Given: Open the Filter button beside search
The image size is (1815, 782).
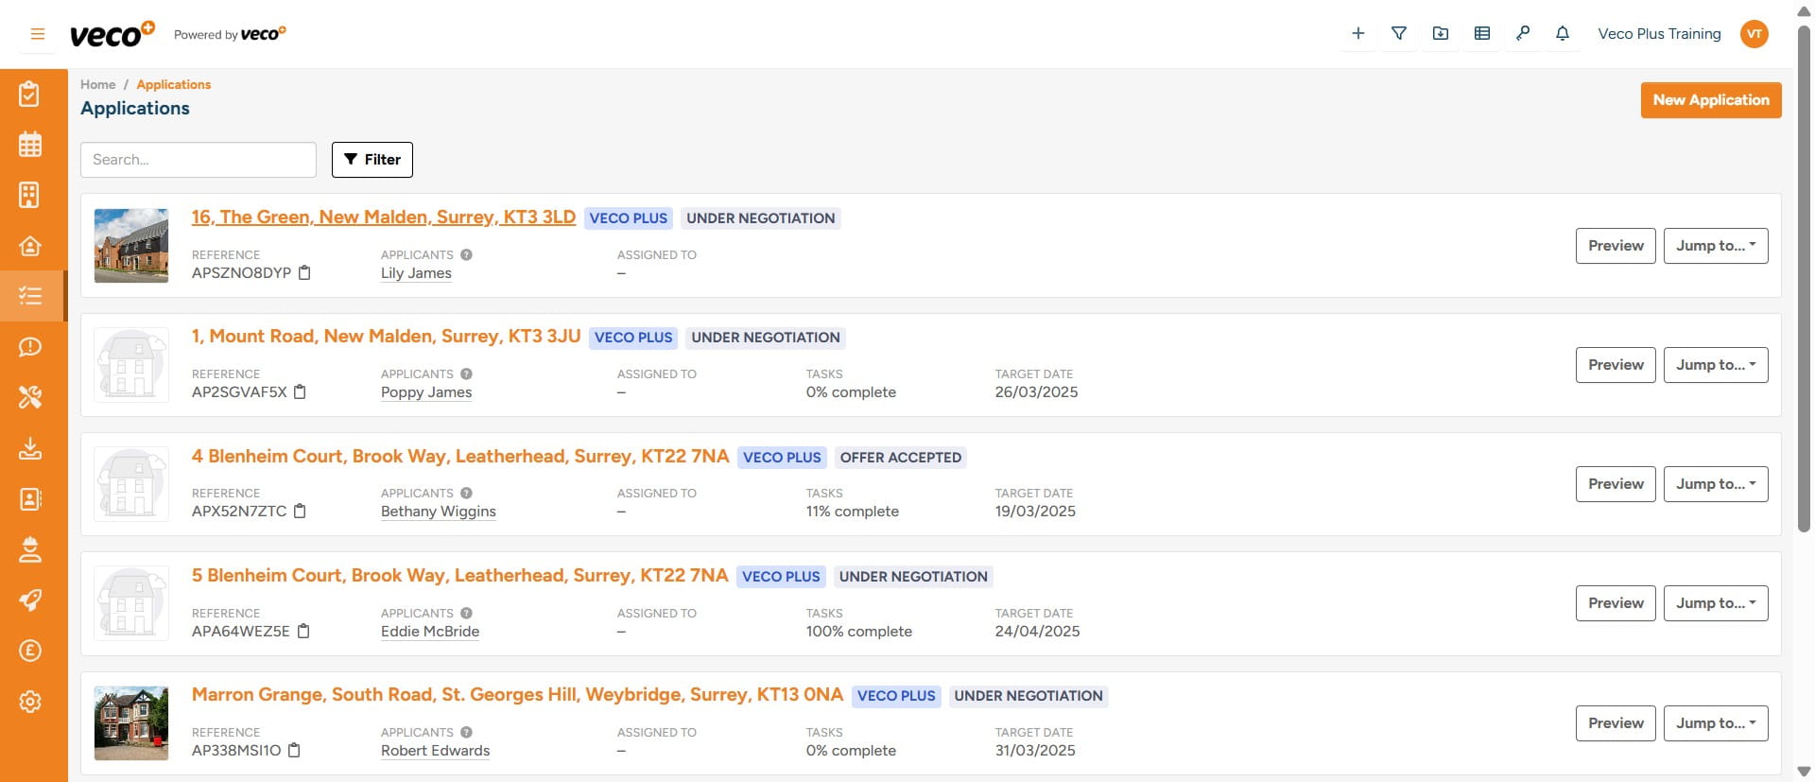Looking at the screenshot, I should (x=372, y=160).
